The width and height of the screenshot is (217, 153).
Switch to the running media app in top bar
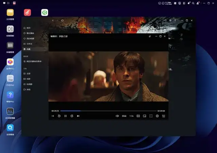(x=14, y=3)
